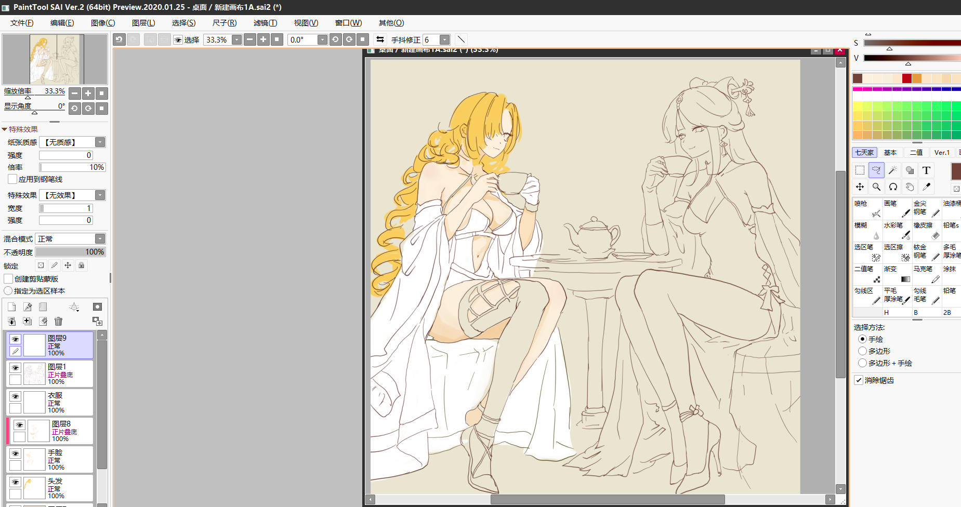This screenshot has width=961, height=507.
Task: Choose the 橡皮擦 eraser tool
Action: [927, 230]
